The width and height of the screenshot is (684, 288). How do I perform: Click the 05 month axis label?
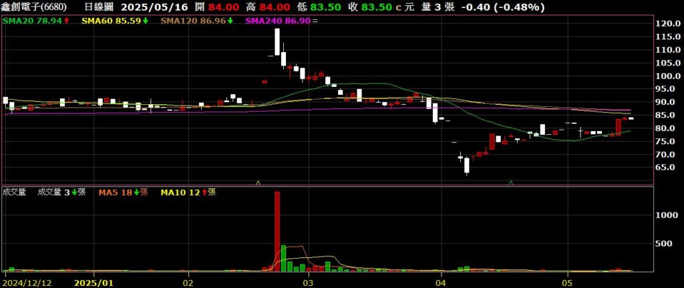point(568,283)
